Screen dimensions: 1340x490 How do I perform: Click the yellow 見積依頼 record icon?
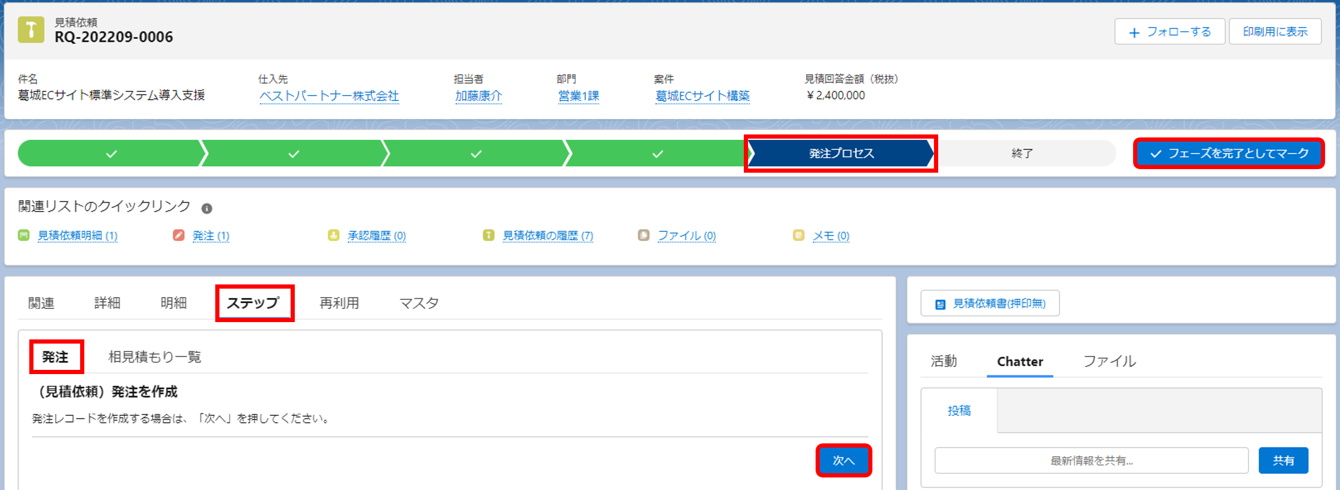click(31, 30)
